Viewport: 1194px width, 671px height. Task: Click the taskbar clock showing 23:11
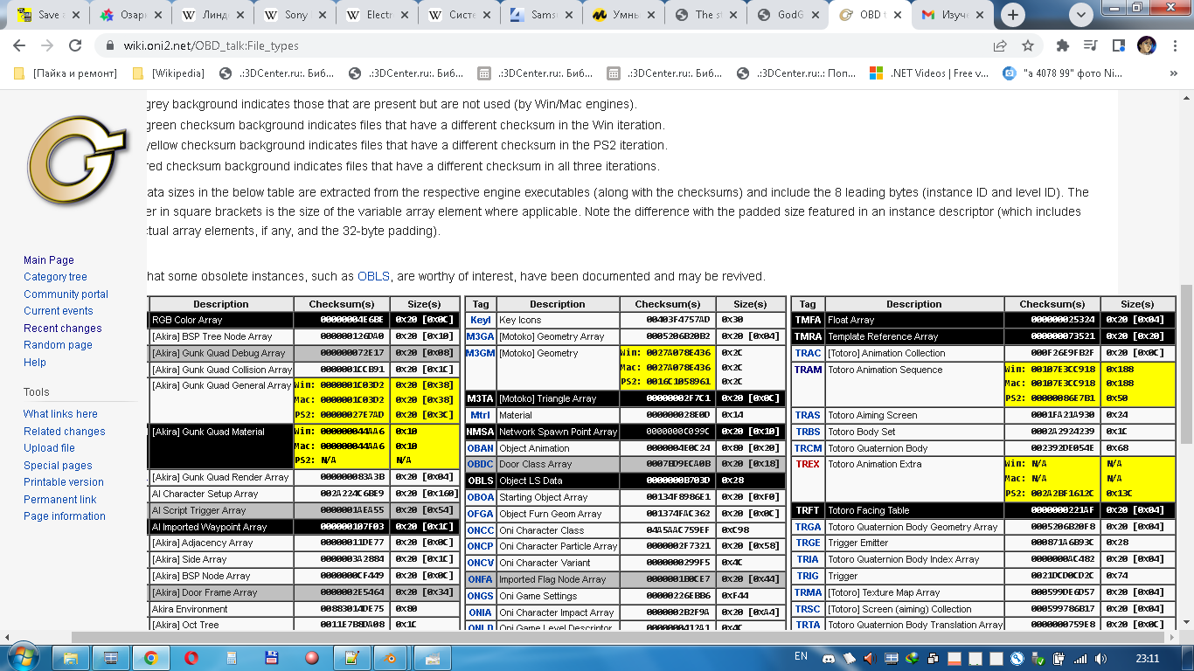pos(1148,658)
